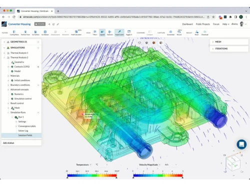This screenshot has height=187, width=250.
Task: Download the results
Action: pyautogui.click(x=205, y=32)
